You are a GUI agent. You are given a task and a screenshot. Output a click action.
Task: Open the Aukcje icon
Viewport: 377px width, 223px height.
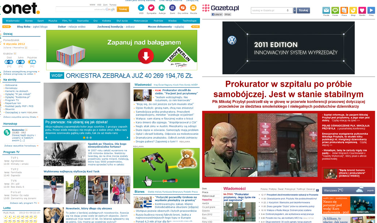[x=162, y=8]
